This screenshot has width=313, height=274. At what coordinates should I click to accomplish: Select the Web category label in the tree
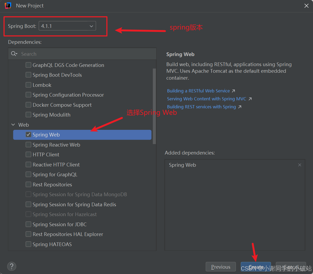coord(24,125)
